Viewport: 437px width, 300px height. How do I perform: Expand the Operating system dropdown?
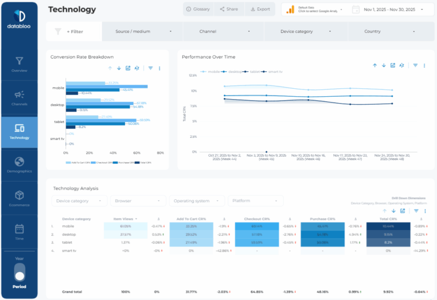pyautogui.click(x=197, y=201)
